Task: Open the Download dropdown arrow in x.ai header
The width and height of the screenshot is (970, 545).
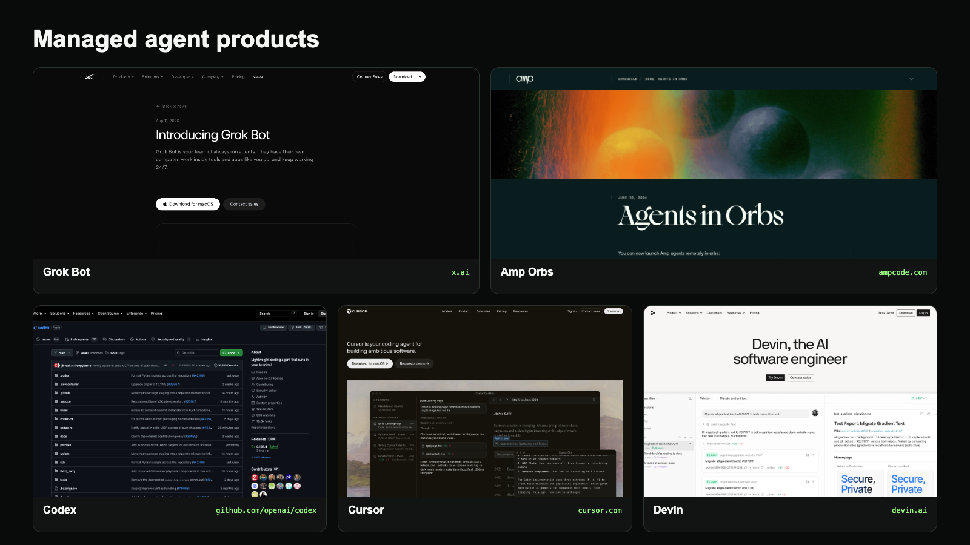Action: click(x=420, y=77)
